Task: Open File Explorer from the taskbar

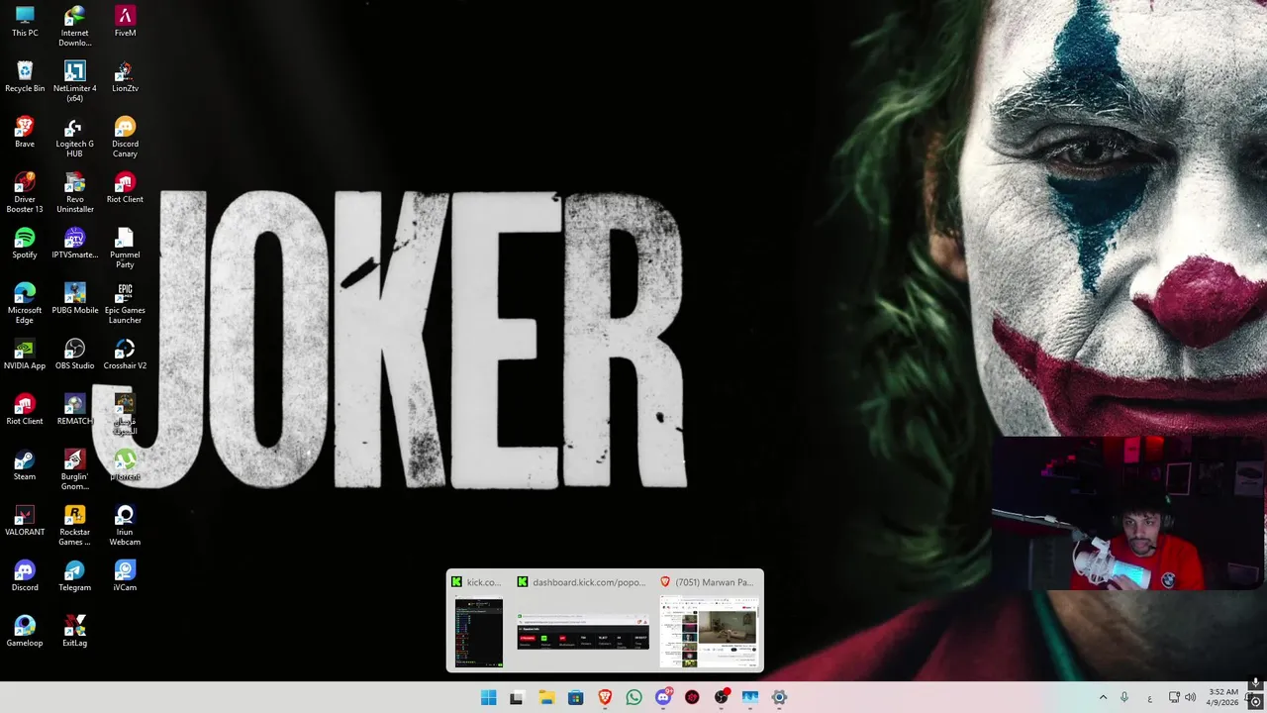Action: [546, 697]
